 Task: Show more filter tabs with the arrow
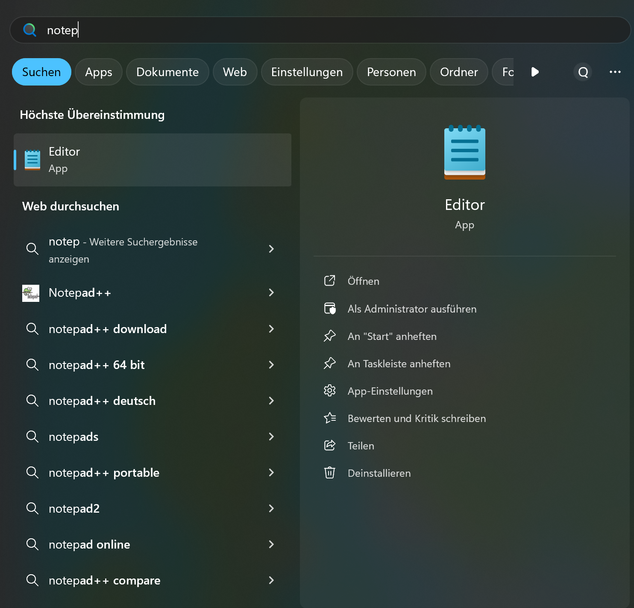coord(535,72)
